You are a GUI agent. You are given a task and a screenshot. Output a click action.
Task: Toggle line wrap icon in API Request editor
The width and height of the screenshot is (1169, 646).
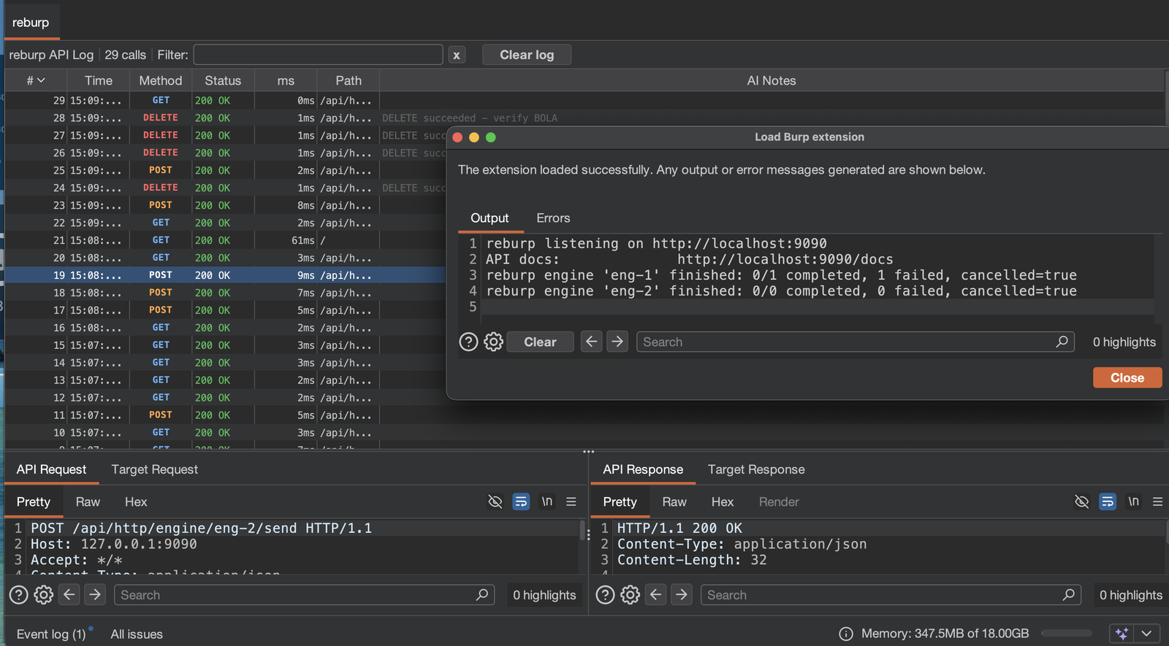pyautogui.click(x=521, y=501)
